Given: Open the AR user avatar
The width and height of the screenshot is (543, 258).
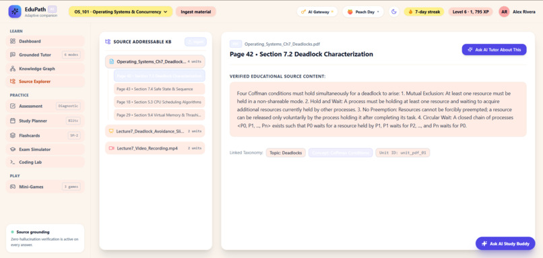Looking at the screenshot, I should (x=504, y=11).
